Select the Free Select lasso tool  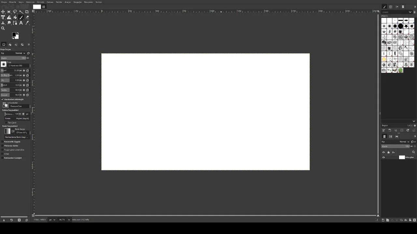point(15,12)
